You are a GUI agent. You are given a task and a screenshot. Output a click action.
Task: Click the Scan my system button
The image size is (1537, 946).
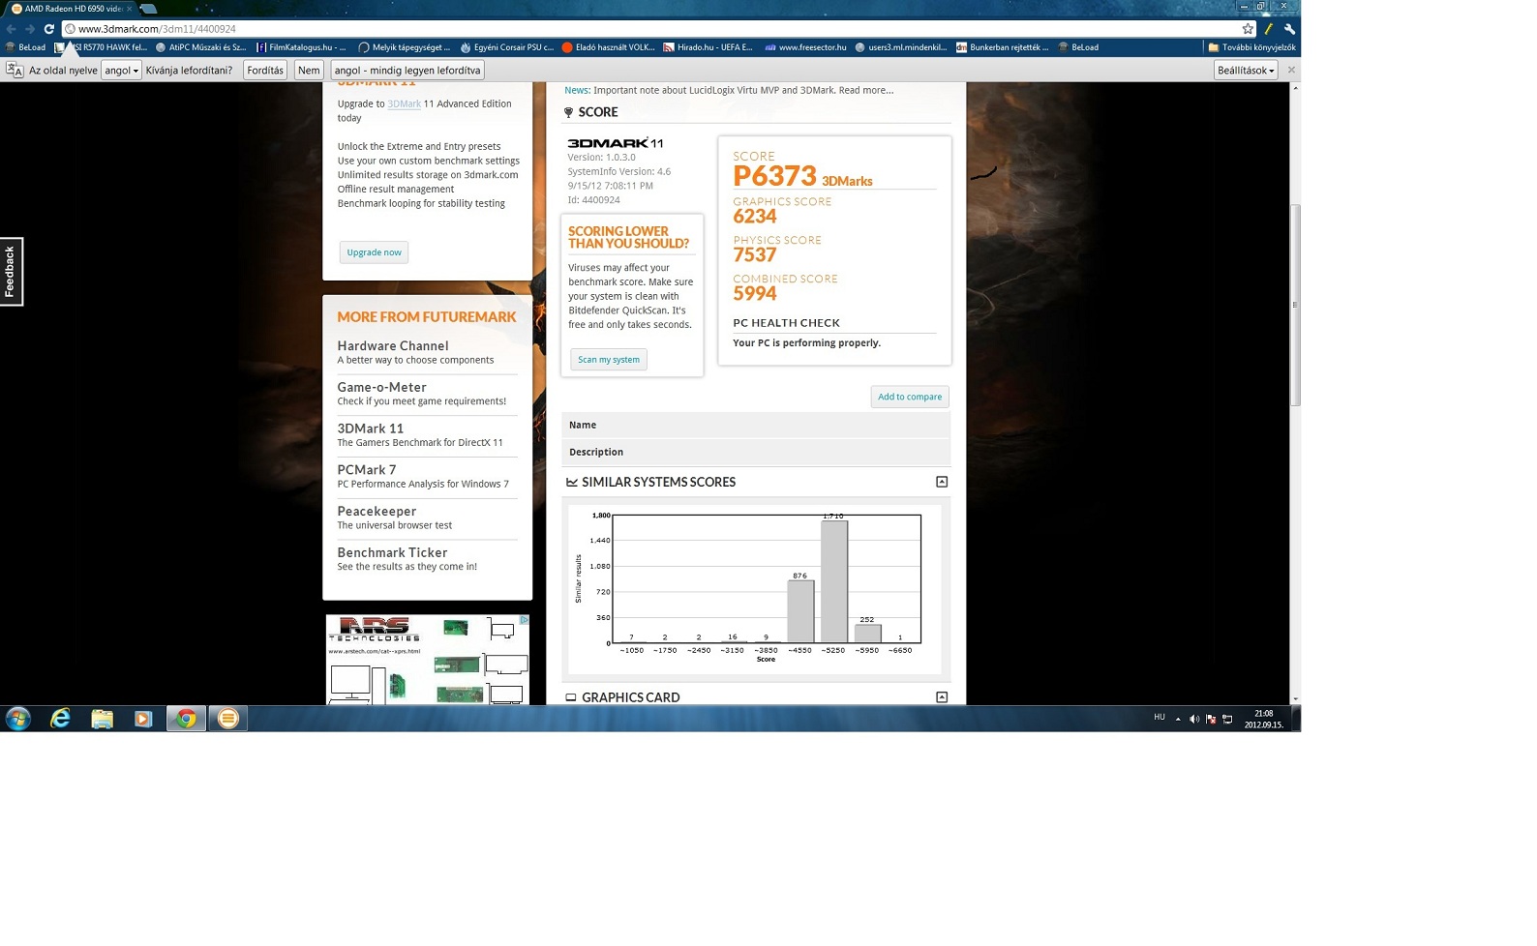(x=609, y=360)
